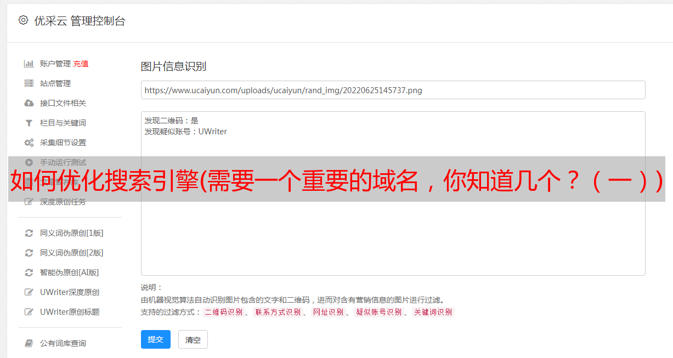
Task: Click the 说明： label
Action: [x=151, y=287]
